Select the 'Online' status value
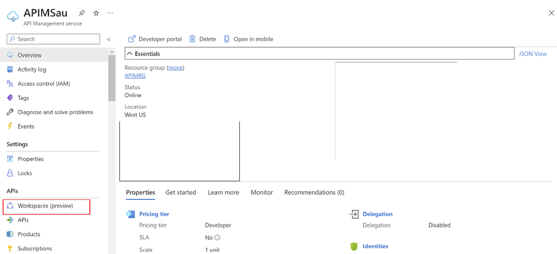This screenshot has height=254, width=557. click(133, 95)
